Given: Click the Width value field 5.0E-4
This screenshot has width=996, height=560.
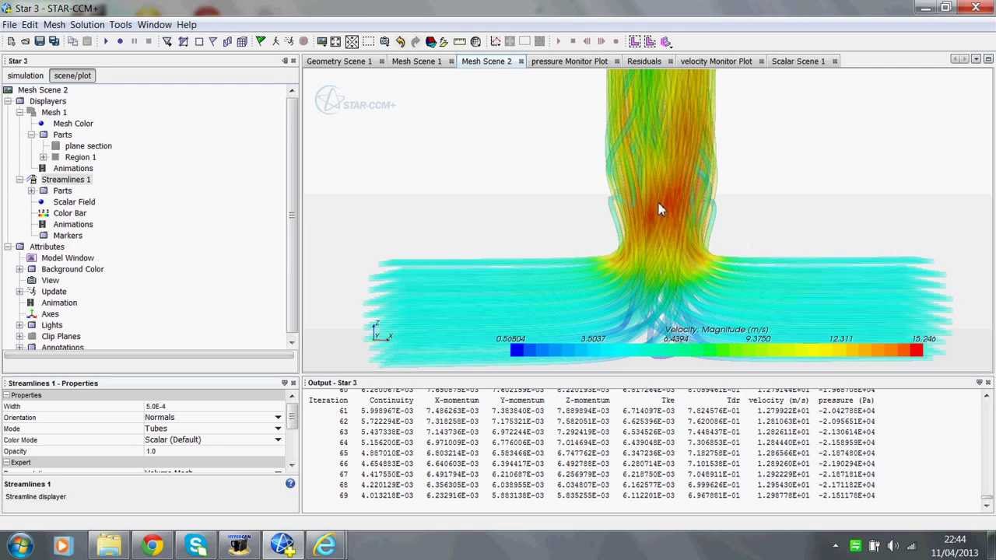Looking at the screenshot, I should point(214,407).
